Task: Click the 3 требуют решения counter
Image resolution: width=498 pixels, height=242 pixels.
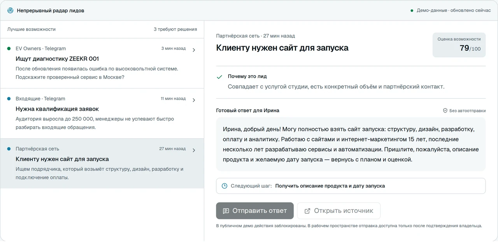Action: [x=175, y=29]
